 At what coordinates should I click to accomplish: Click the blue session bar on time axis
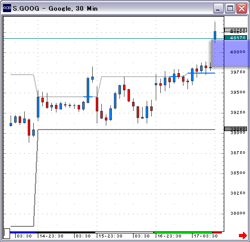[23, 232]
